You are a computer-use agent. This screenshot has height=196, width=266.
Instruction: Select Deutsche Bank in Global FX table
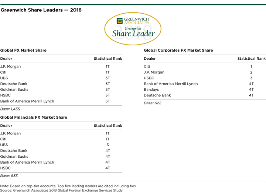pos(14,84)
